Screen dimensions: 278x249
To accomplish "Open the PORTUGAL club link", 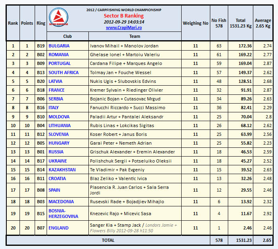I will pos(60,63).
